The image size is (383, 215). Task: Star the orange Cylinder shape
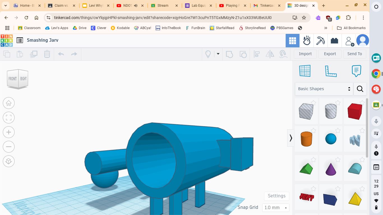pos(313,131)
